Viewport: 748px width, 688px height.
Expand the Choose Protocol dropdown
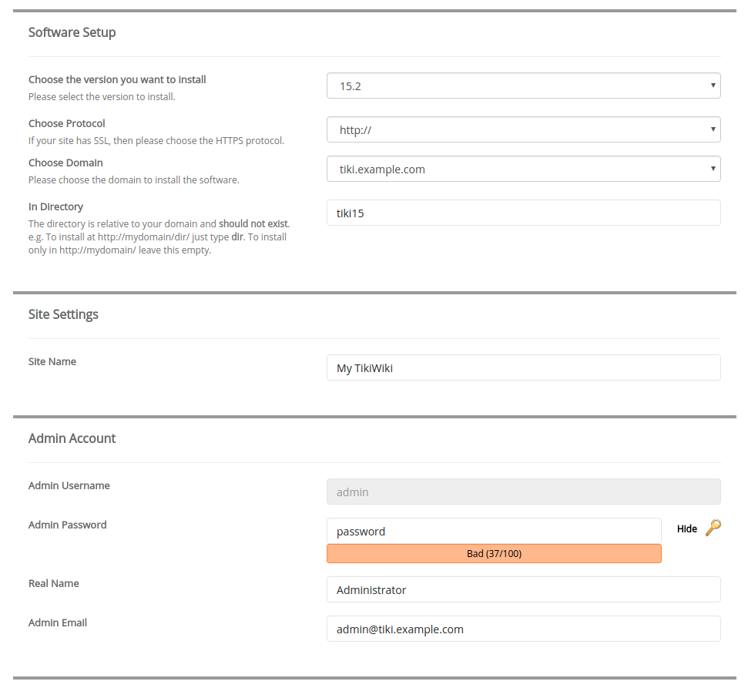click(x=523, y=130)
